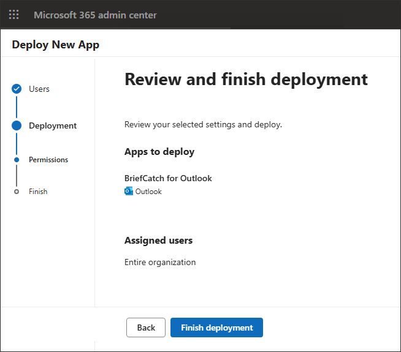
Task: Open the Permissions step
Action: 48,160
